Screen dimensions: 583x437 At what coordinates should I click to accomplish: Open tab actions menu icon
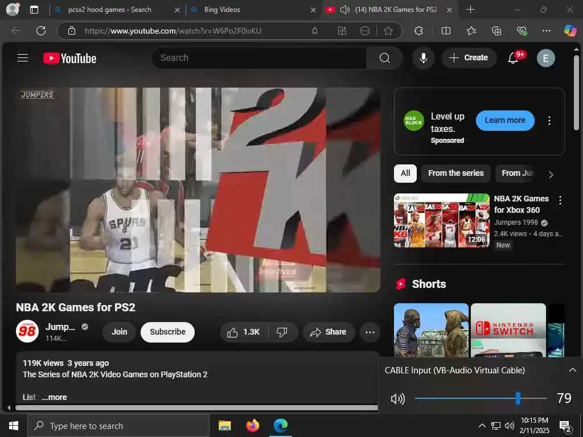(34, 10)
